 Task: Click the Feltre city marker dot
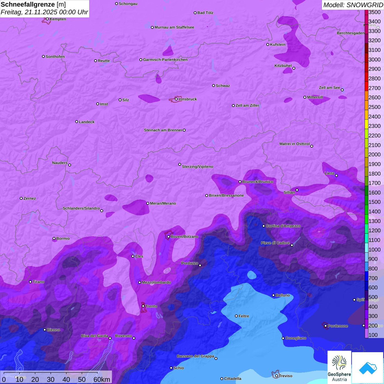(x=236, y=316)
